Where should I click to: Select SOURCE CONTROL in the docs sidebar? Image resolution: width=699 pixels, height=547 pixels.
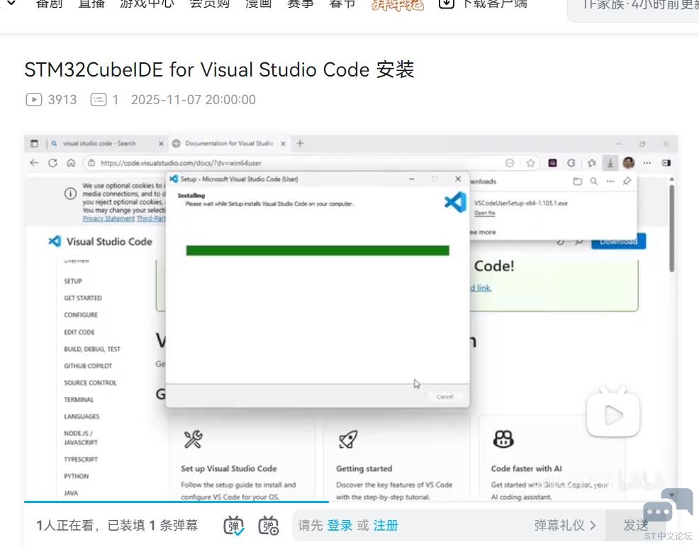point(91,383)
